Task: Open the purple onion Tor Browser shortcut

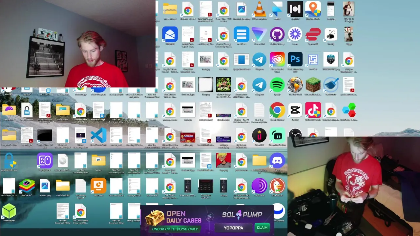Action: coord(259,186)
